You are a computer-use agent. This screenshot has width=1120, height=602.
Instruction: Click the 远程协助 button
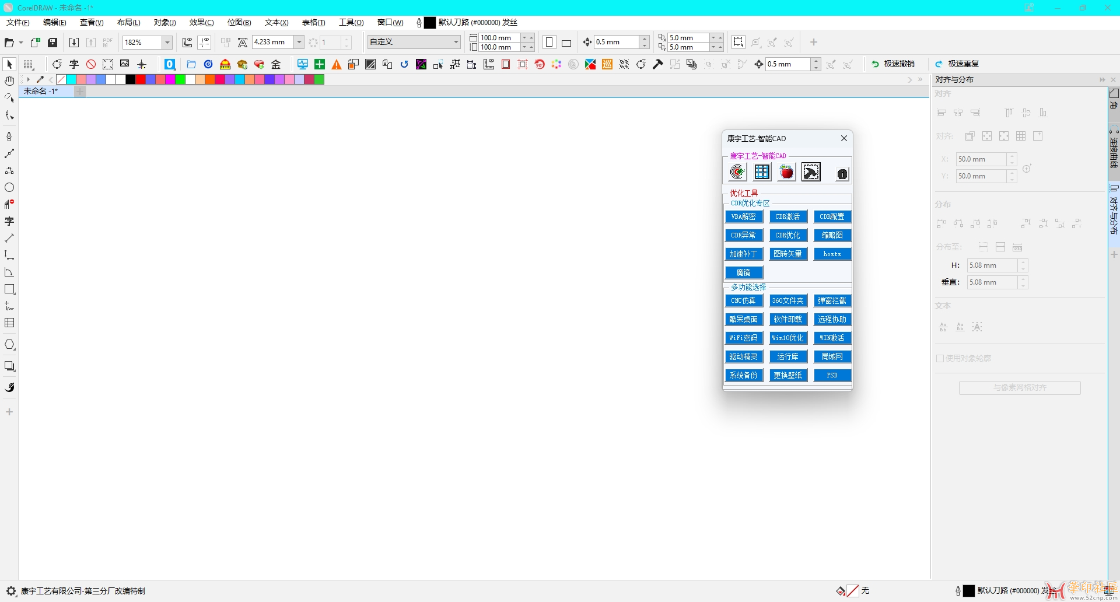[832, 319]
